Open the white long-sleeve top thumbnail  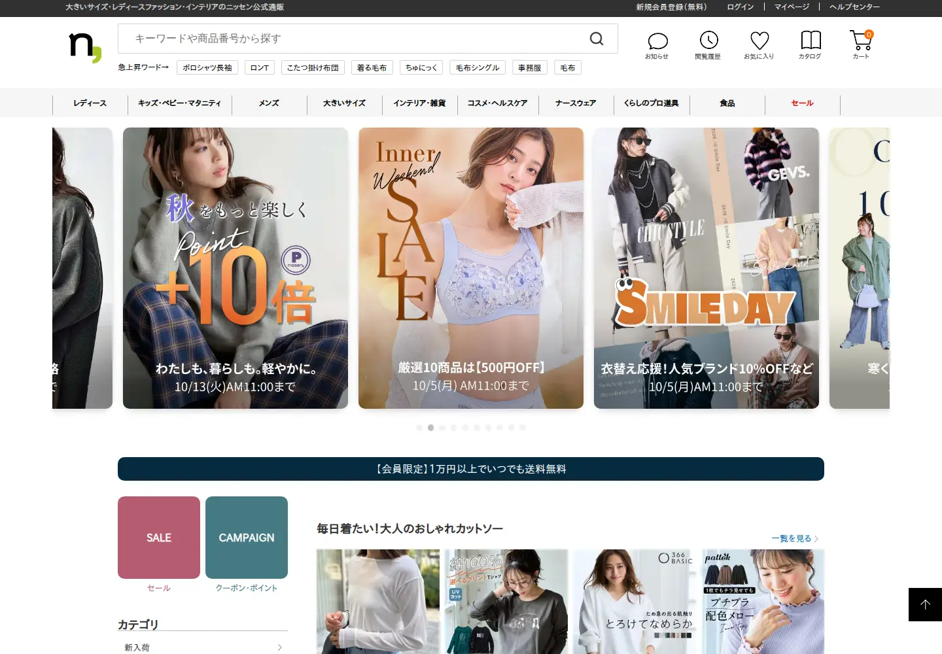coord(378,602)
